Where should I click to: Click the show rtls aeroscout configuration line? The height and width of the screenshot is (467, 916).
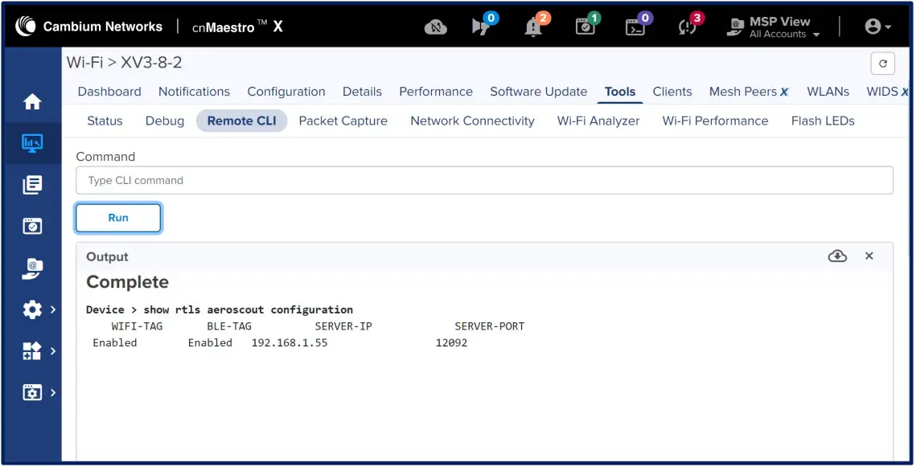tap(219, 309)
